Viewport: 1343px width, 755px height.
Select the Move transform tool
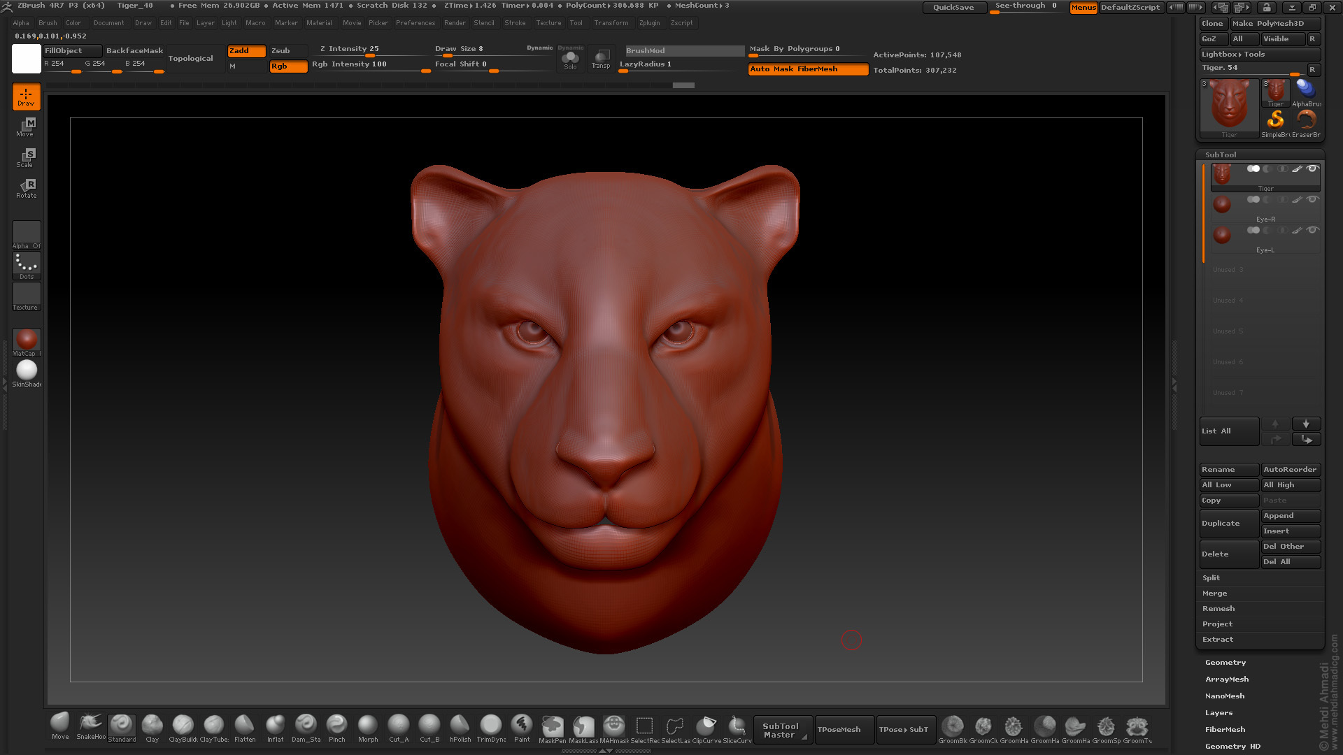(26, 127)
